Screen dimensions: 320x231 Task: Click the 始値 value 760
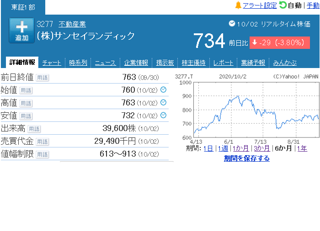point(128,90)
